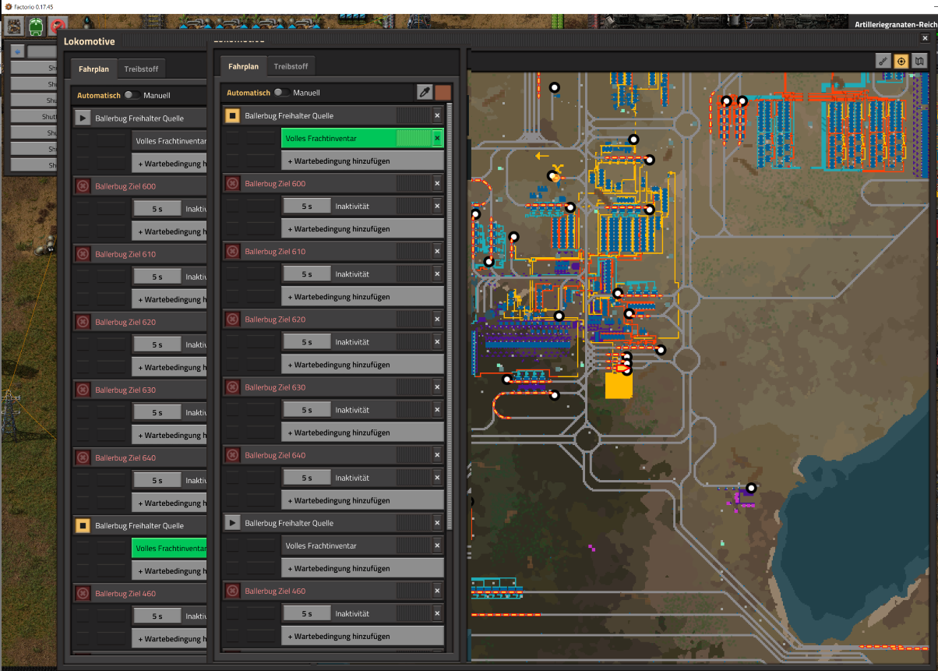Click the green locomotive shortcut icon top-left
This screenshot has width=938, height=671.
pyautogui.click(x=36, y=26)
